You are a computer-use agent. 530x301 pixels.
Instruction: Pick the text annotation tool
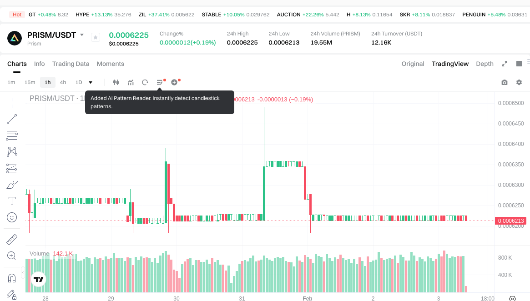[x=12, y=201]
